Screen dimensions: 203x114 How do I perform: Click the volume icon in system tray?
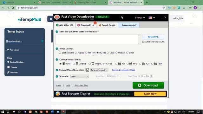pyautogui.click(x=179, y=112)
